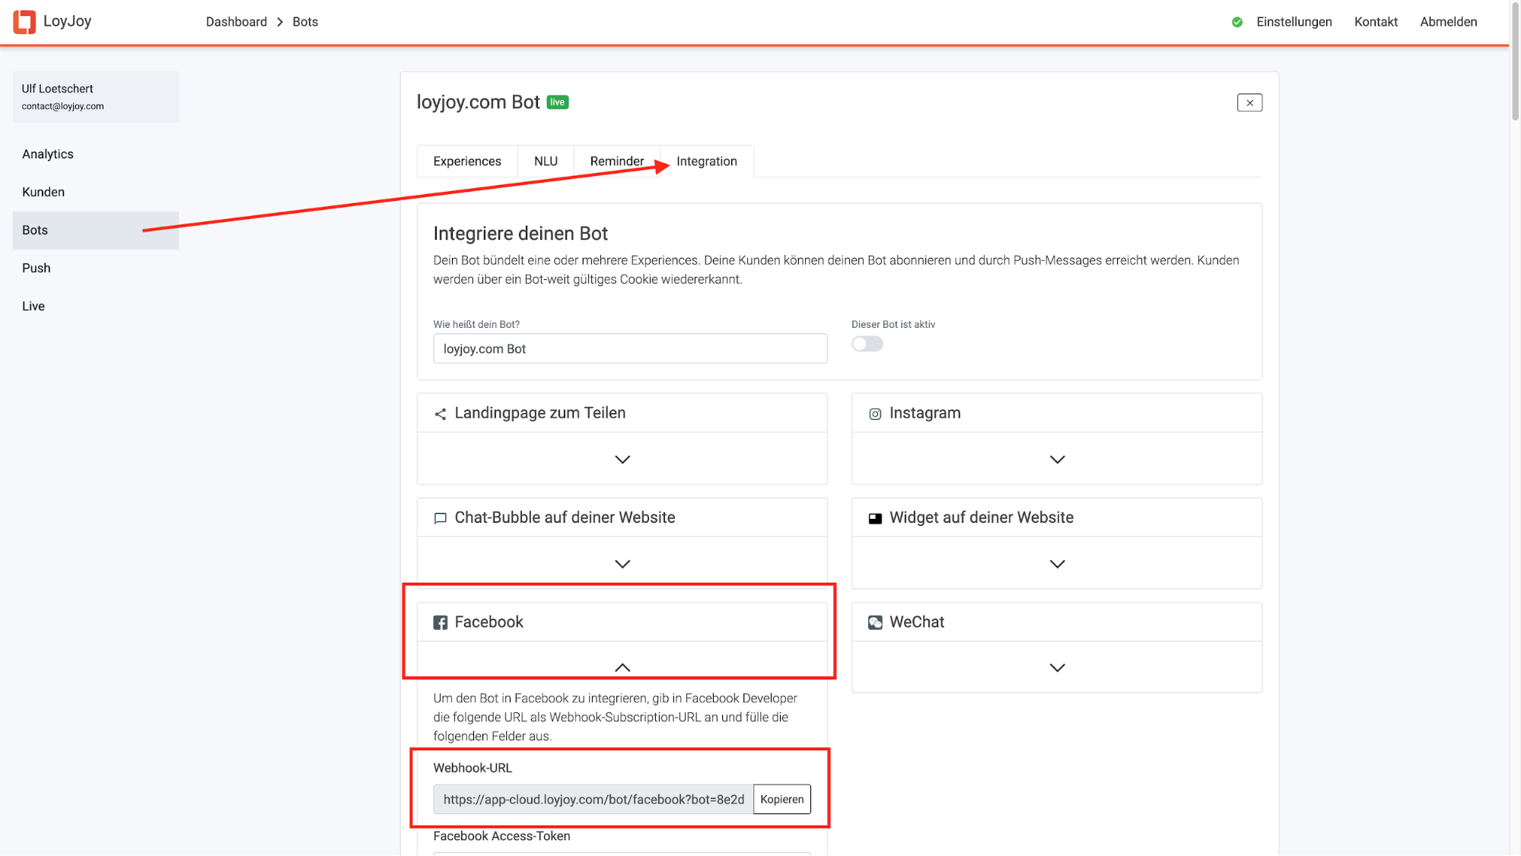Click the share icon beside Landingpage zum Teilen
The height and width of the screenshot is (856, 1521).
pyautogui.click(x=440, y=414)
